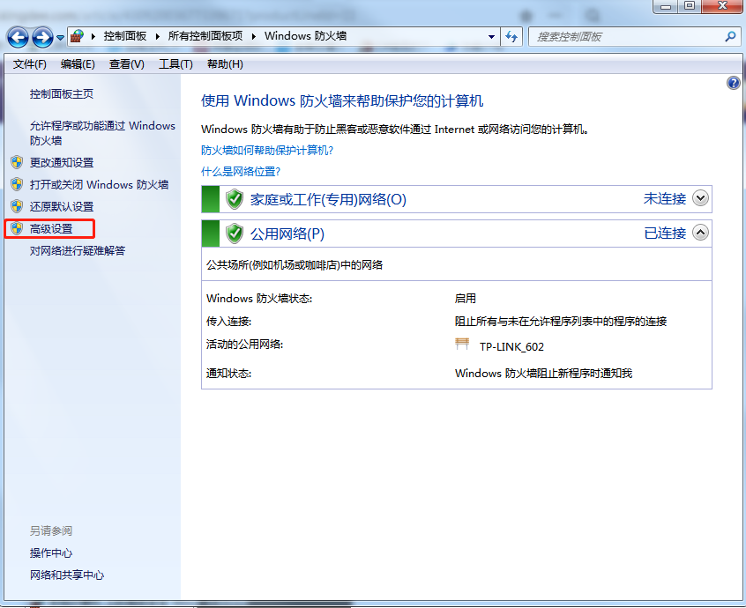The image size is (746, 608).
Task: Maximize the Windows 防火墙 window
Action: tap(690, 6)
